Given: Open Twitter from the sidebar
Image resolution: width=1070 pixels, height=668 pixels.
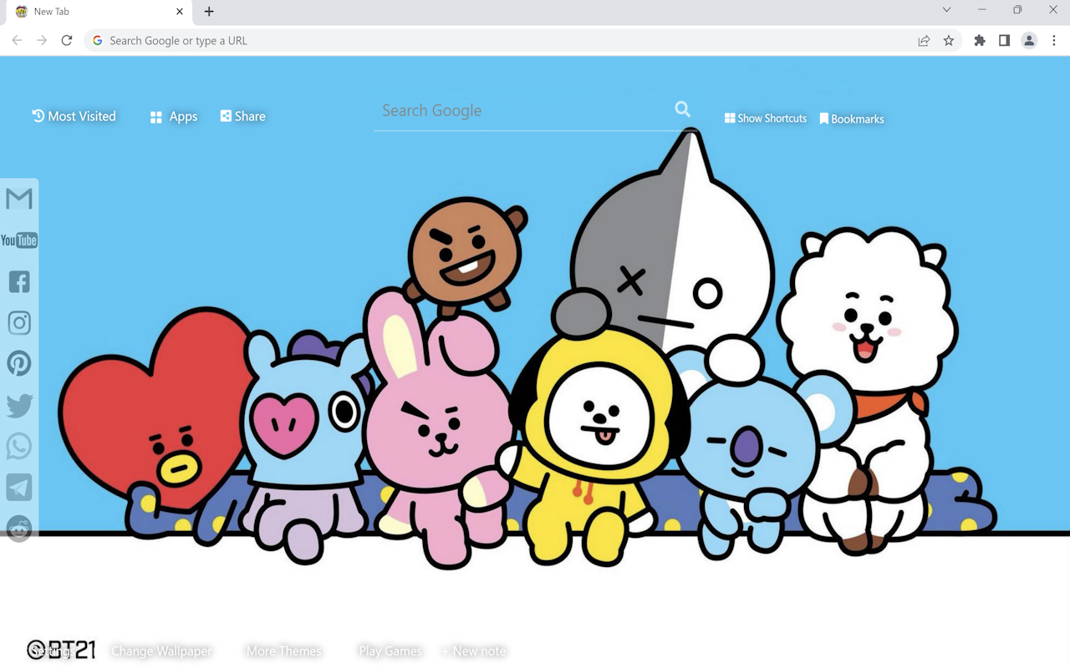Looking at the screenshot, I should pos(19,405).
